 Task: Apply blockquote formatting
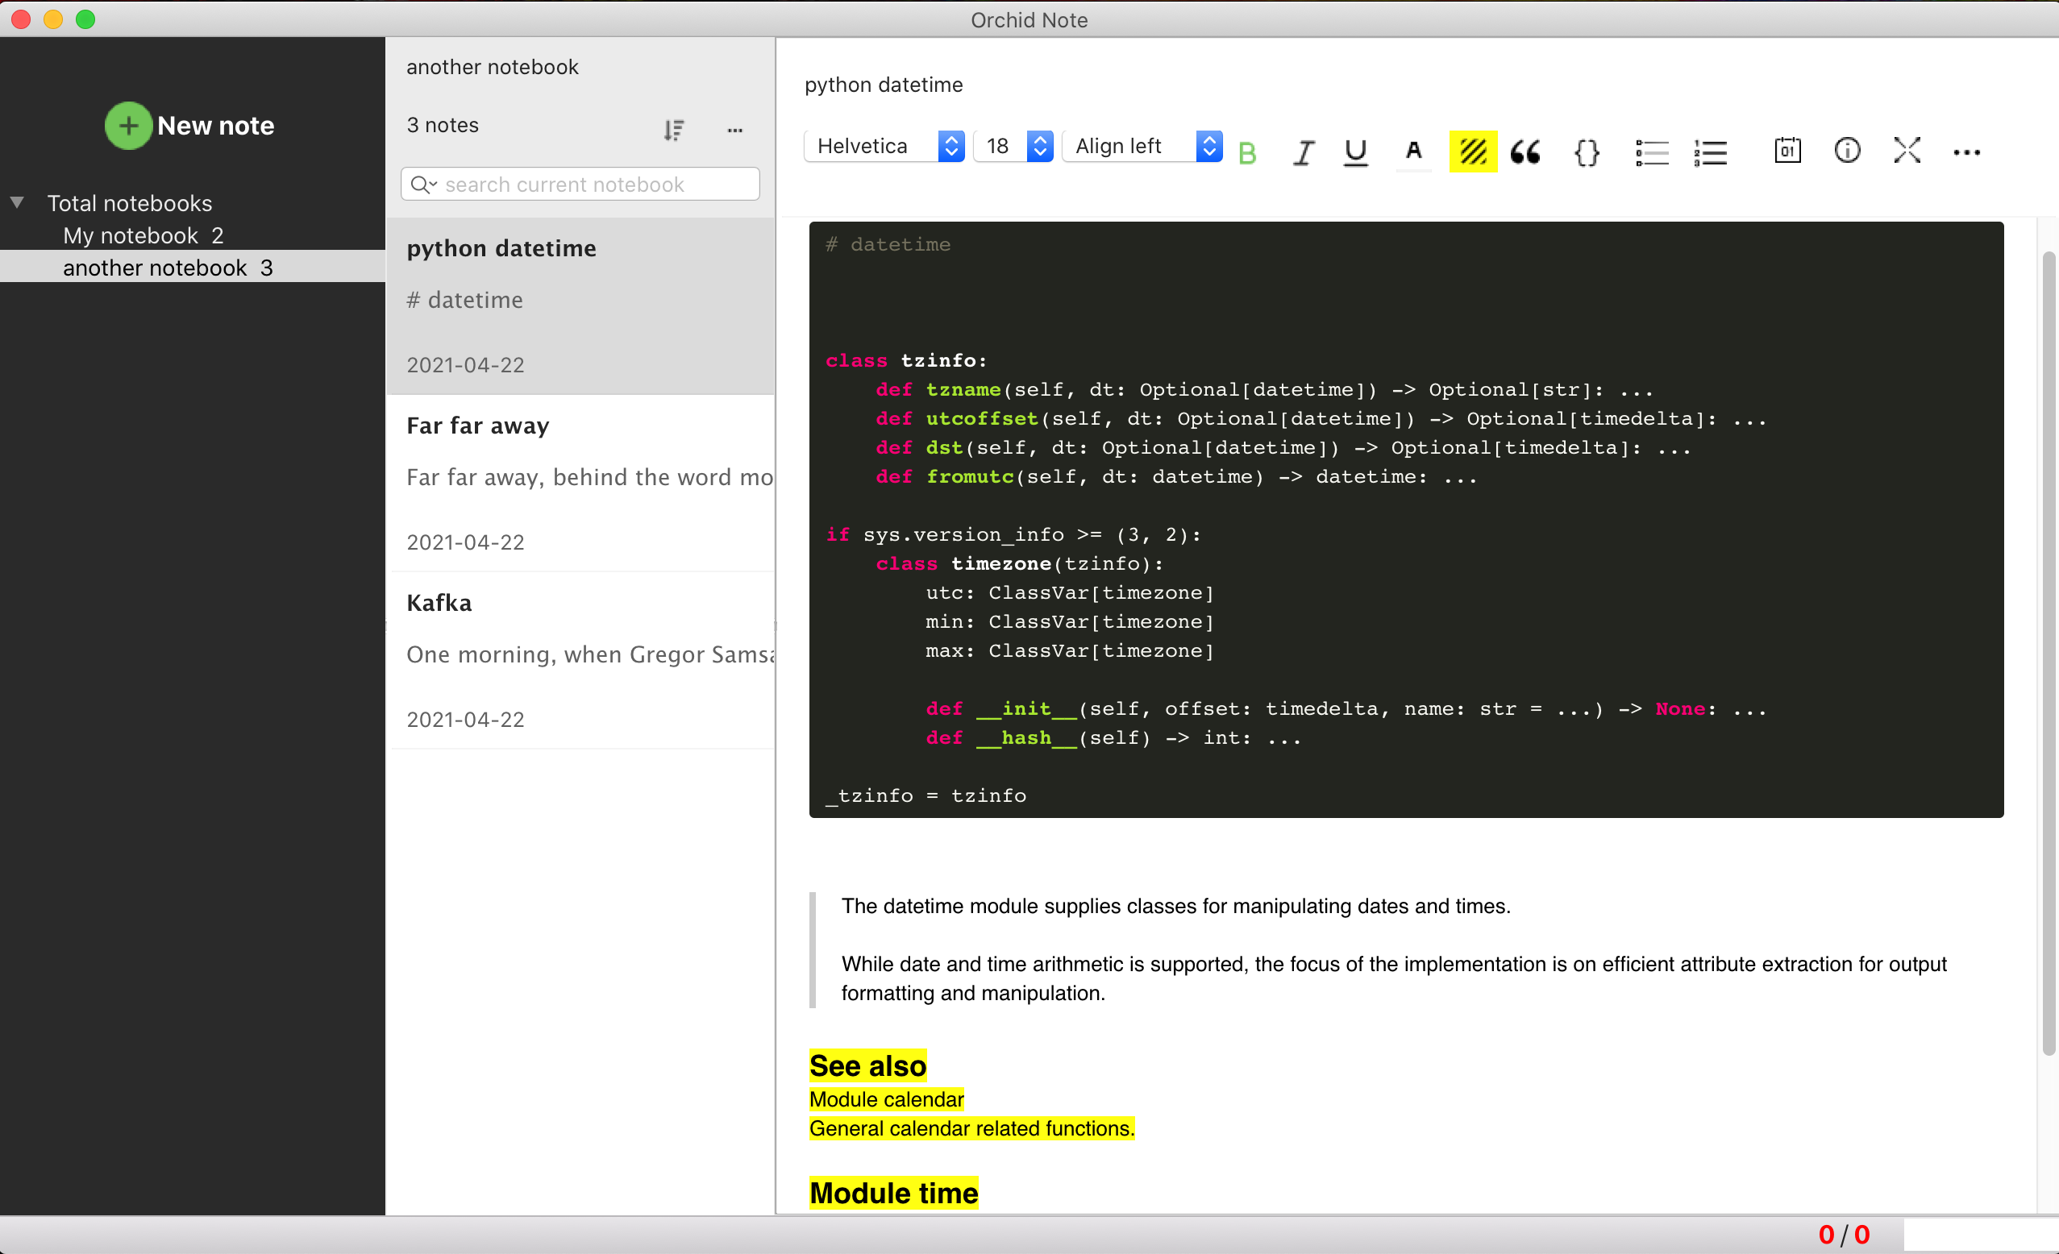click(x=1525, y=152)
